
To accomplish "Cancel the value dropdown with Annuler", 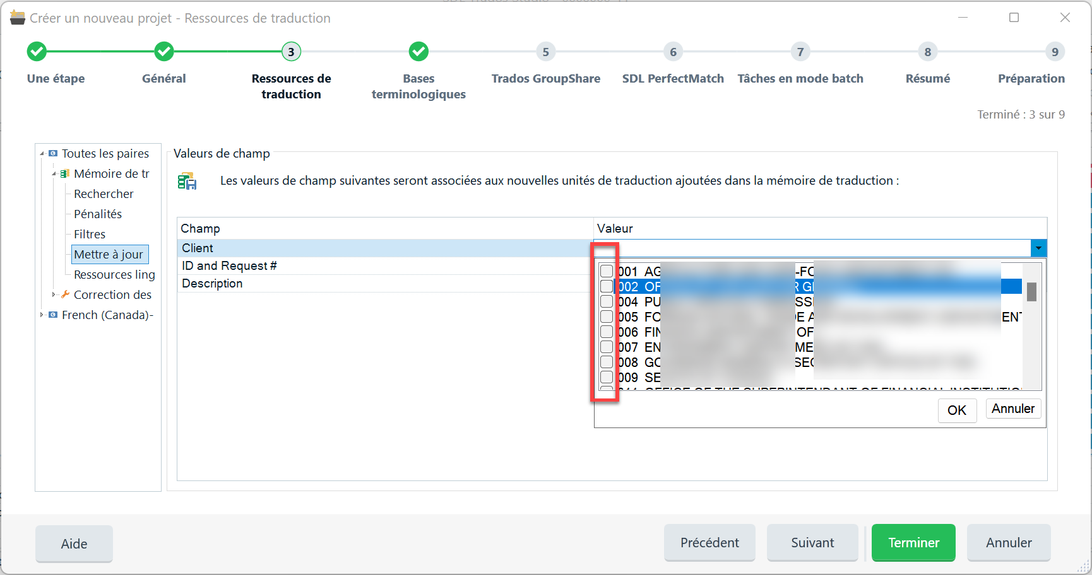I will coord(1013,409).
